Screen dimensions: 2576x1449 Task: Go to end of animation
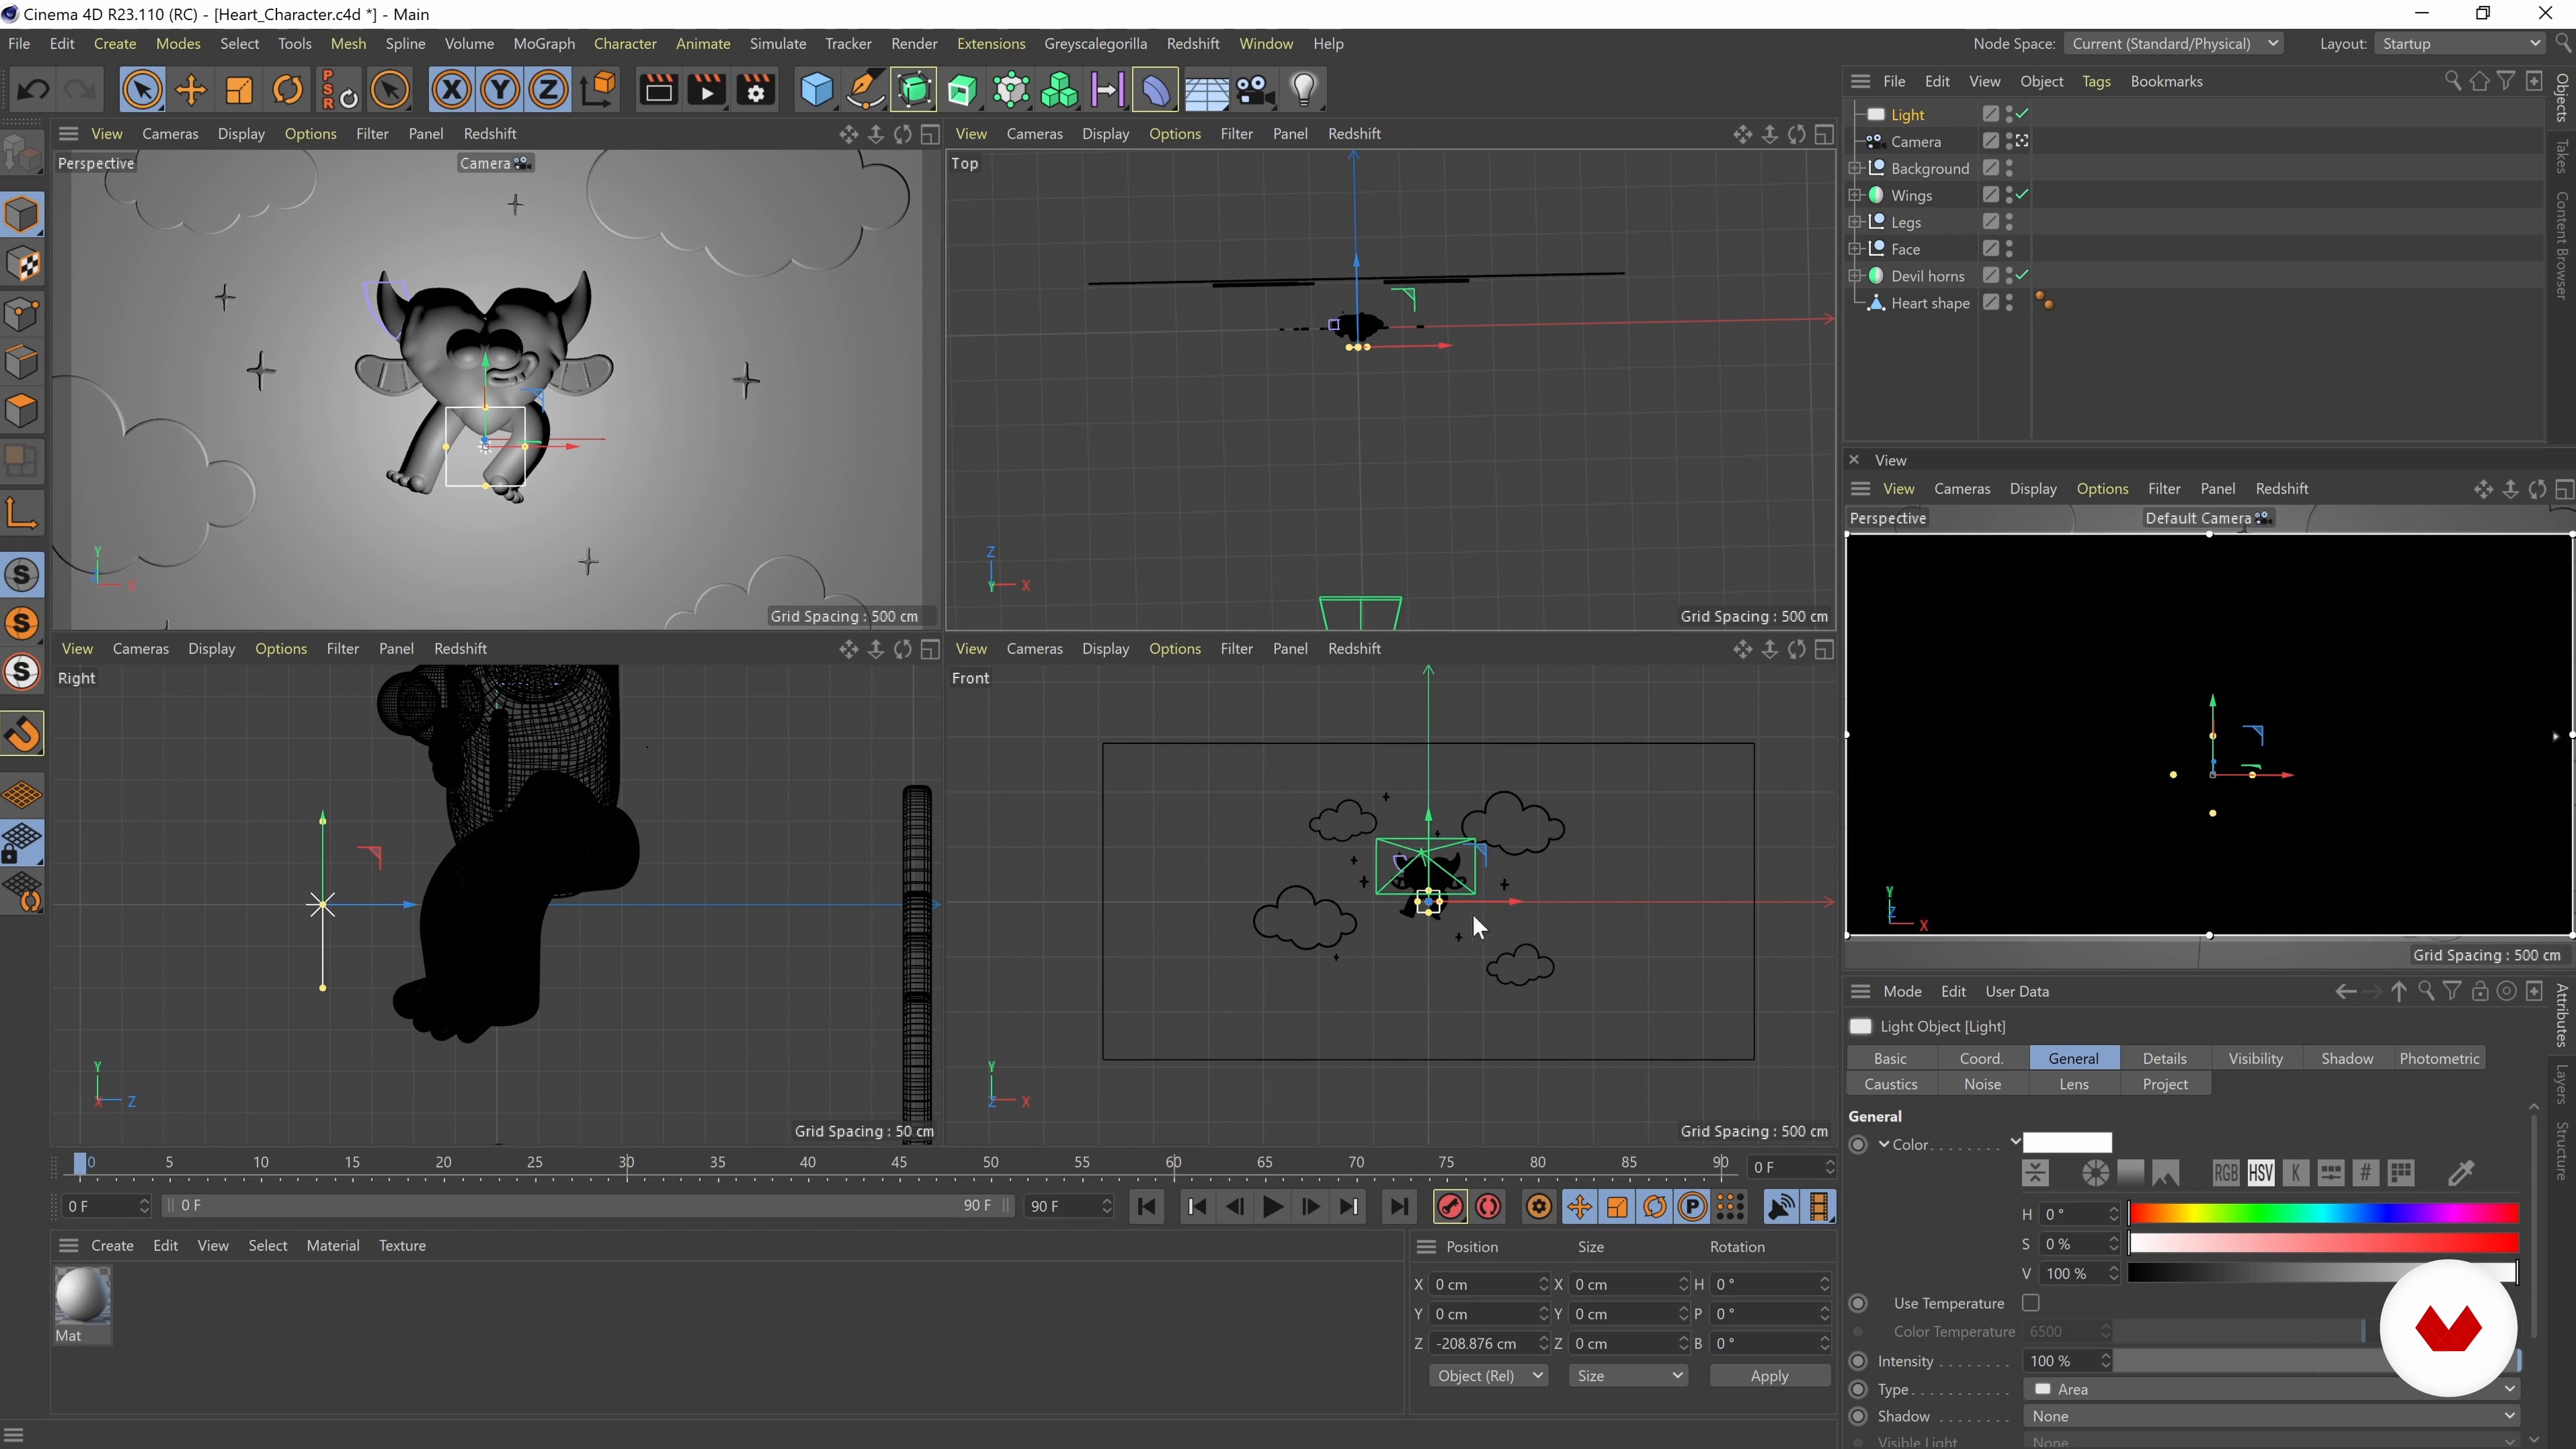coord(1398,1207)
